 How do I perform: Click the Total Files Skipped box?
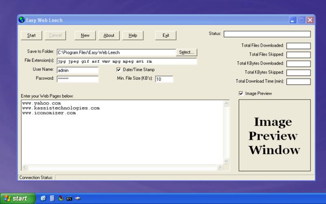(x=299, y=55)
